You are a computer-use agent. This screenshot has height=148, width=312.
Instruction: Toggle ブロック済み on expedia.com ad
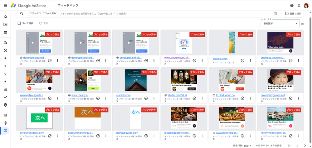pos(245,34)
